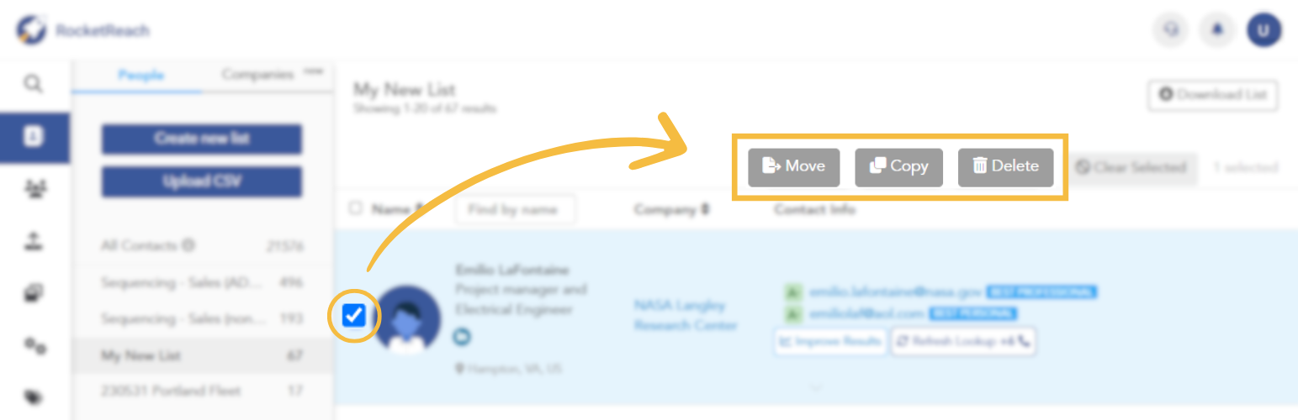
Task: Switch to the Companies tab
Action: pos(257,75)
